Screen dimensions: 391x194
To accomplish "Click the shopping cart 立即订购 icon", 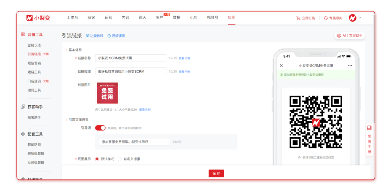I will pyautogui.click(x=298, y=18).
